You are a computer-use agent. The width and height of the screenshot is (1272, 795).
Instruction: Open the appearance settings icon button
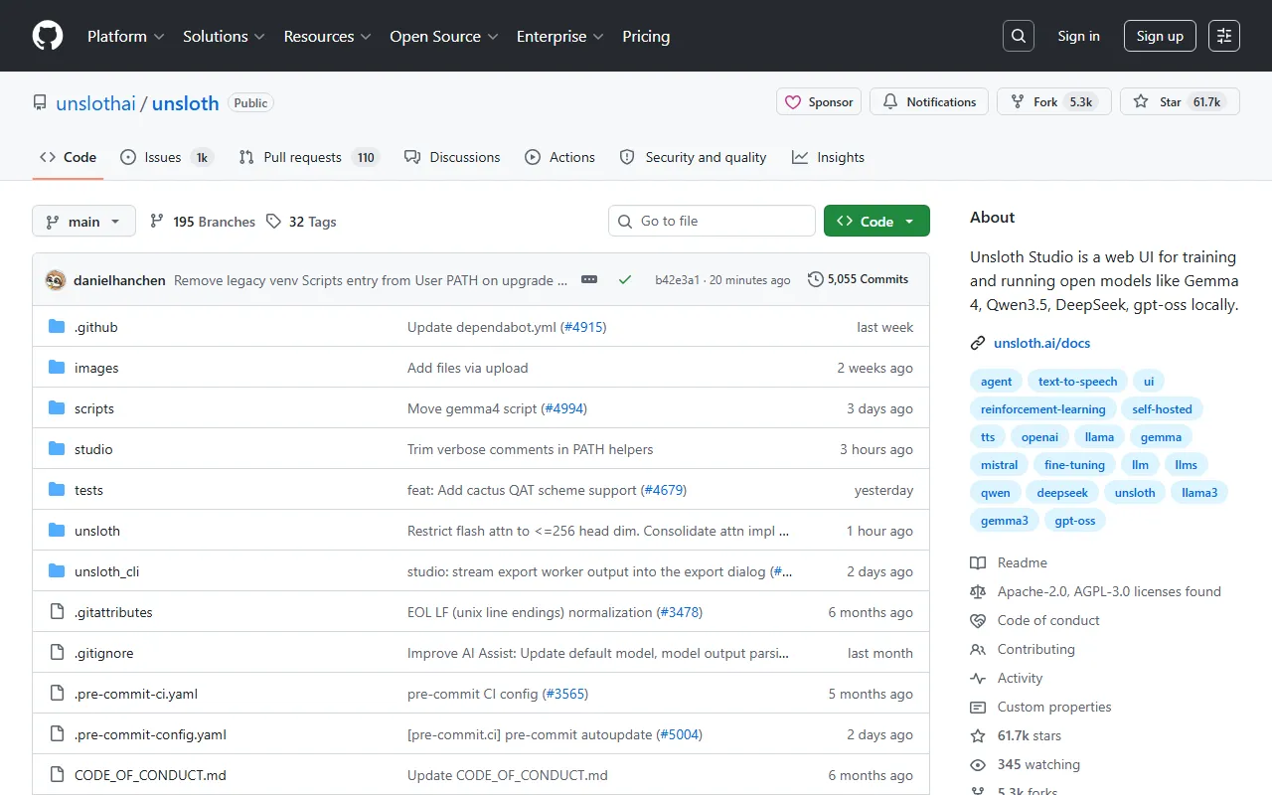[1223, 36]
